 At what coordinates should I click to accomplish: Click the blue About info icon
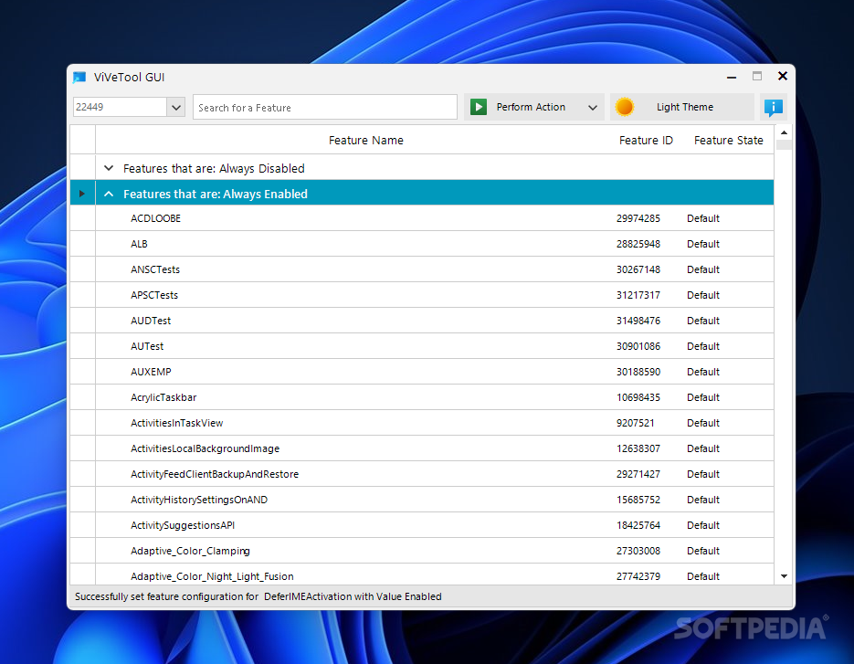point(773,107)
